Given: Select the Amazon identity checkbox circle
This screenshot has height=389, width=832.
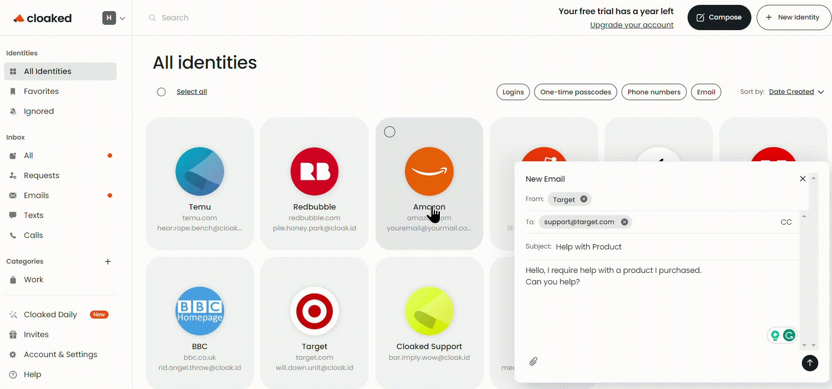Looking at the screenshot, I should (389, 132).
